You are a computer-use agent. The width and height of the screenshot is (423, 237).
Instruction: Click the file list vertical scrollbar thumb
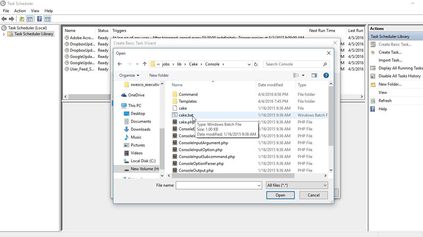pyautogui.click(x=331, y=117)
